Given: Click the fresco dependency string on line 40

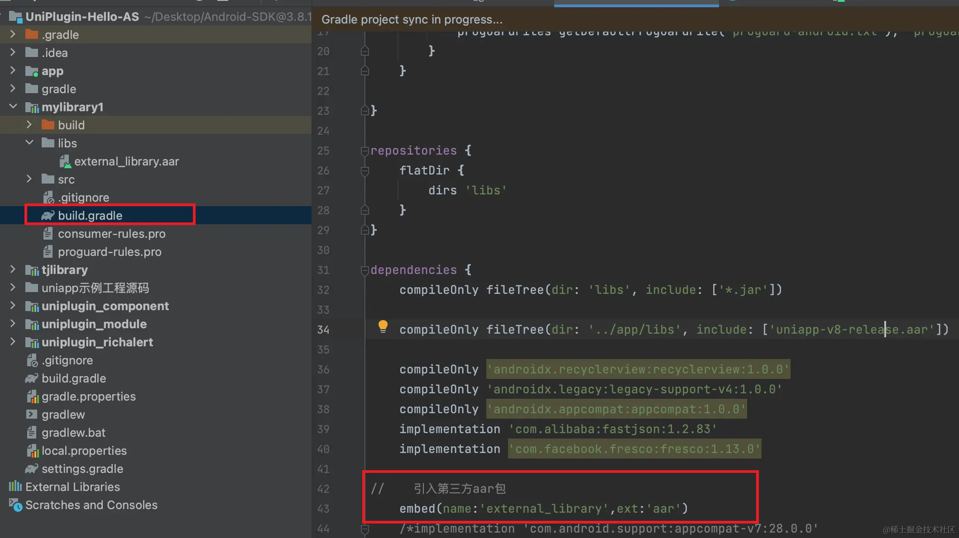Looking at the screenshot, I should point(634,449).
